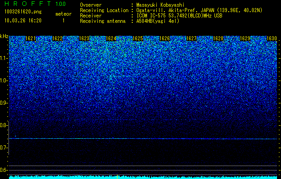Click the 1629 time marker label
Image resolution: width=281 pixels, height=179 pixels.
245,38
